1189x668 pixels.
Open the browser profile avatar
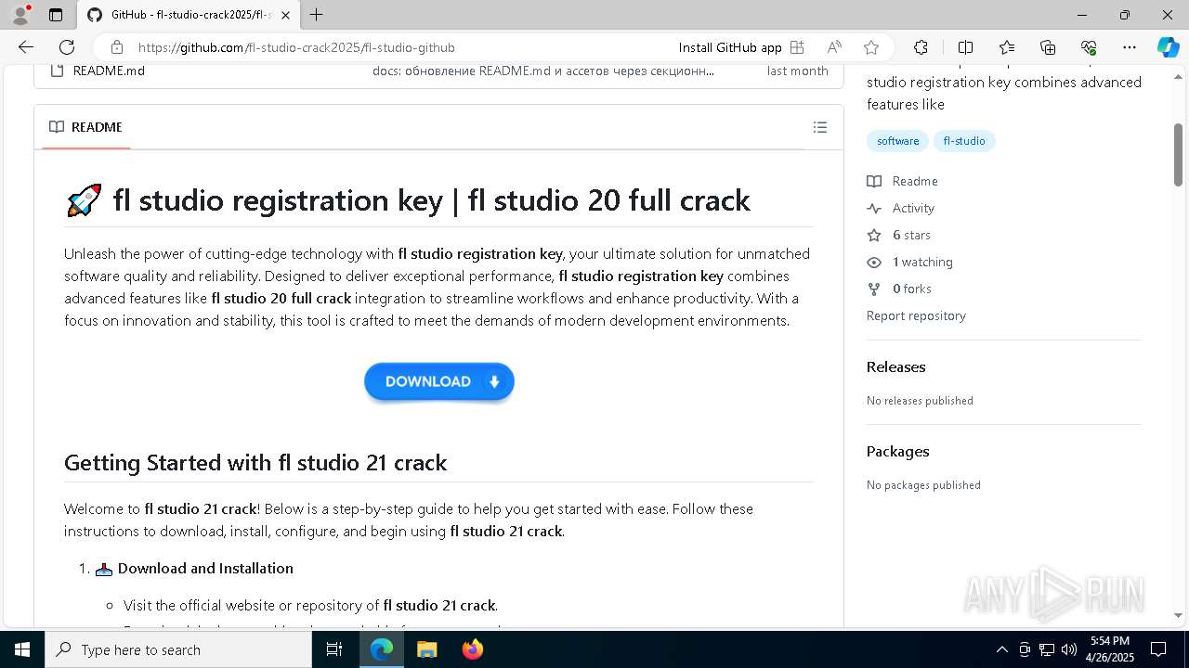pos(20,15)
